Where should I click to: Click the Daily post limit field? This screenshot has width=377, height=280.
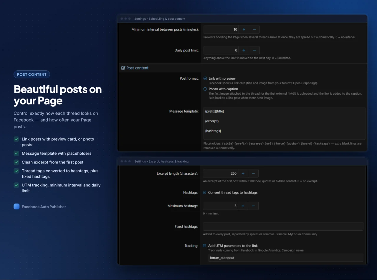point(221,50)
